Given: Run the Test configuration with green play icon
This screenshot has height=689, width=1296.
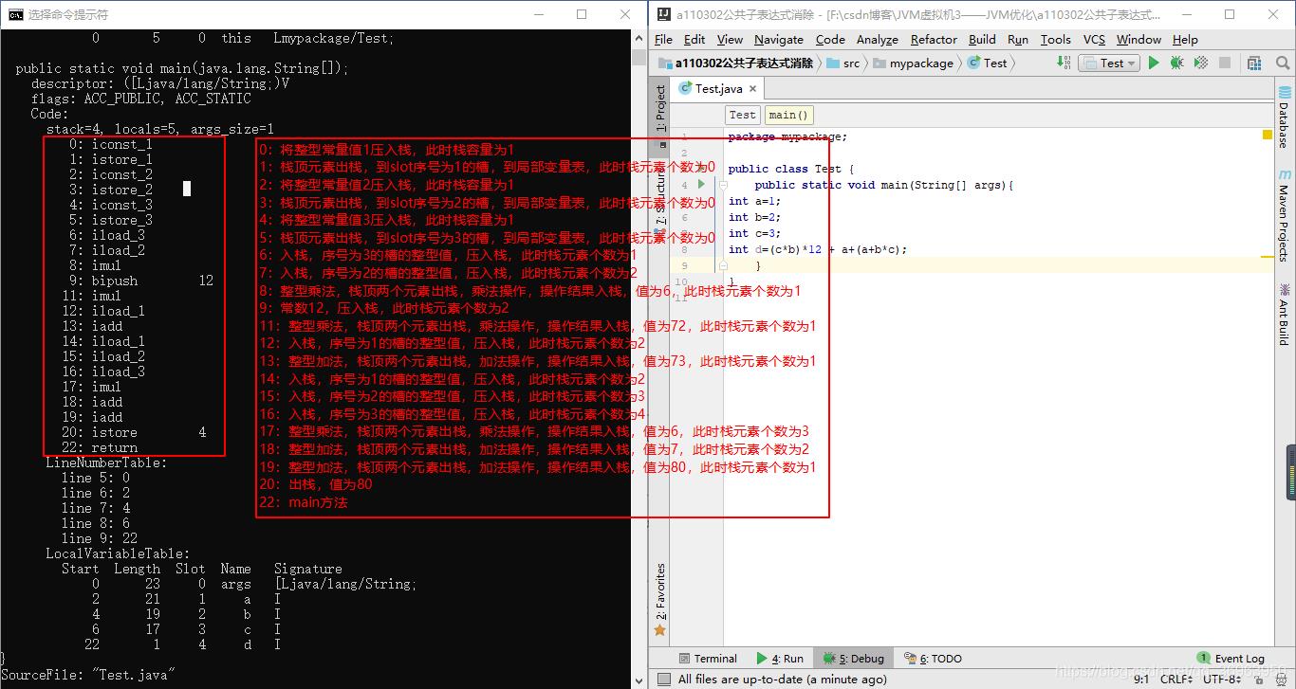Looking at the screenshot, I should point(1154,63).
